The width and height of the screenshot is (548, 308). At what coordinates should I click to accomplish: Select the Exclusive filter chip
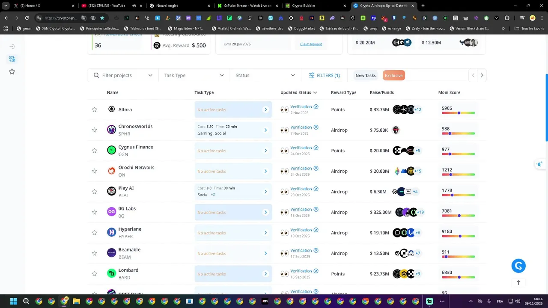393,75
